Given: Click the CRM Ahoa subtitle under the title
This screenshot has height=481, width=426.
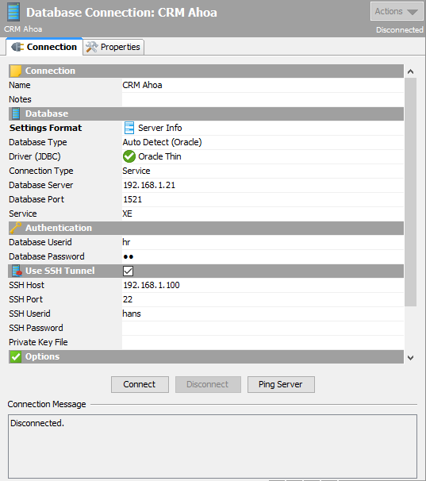Looking at the screenshot, I should pyautogui.click(x=23, y=29).
